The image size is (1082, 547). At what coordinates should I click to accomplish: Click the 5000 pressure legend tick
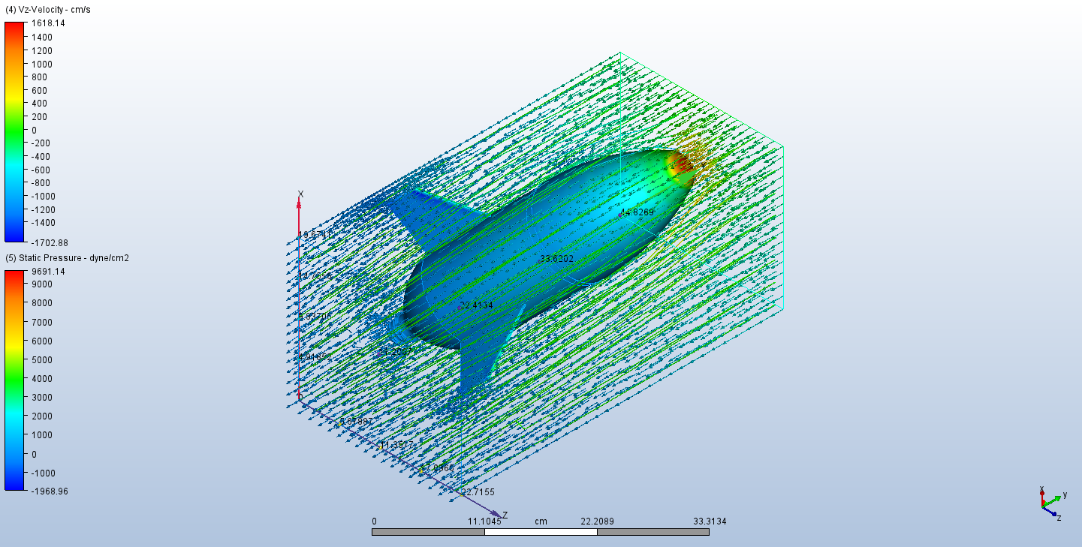point(41,359)
